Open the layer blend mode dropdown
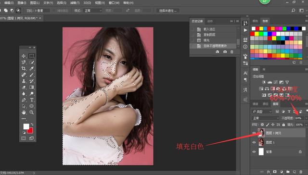Image resolution: width=308 pixels, height=175 pixels. [265, 118]
